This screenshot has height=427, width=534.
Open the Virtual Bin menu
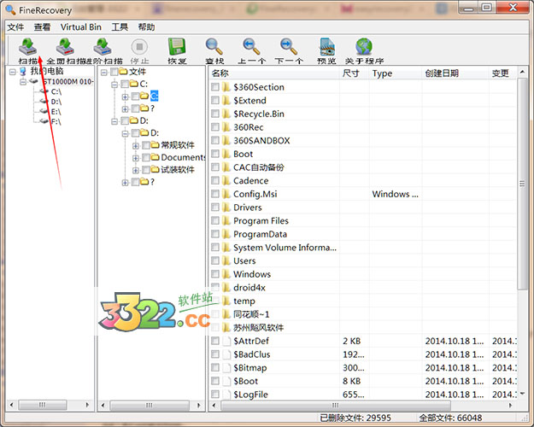[81, 26]
